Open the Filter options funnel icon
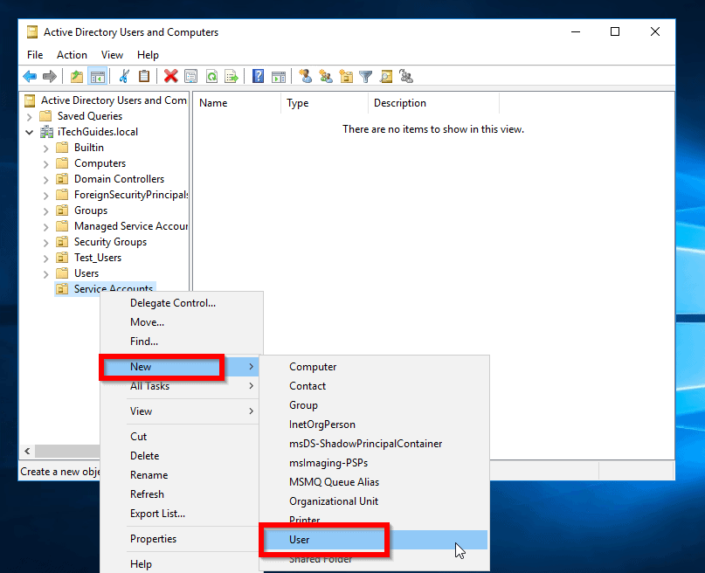 tap(366, 76)
